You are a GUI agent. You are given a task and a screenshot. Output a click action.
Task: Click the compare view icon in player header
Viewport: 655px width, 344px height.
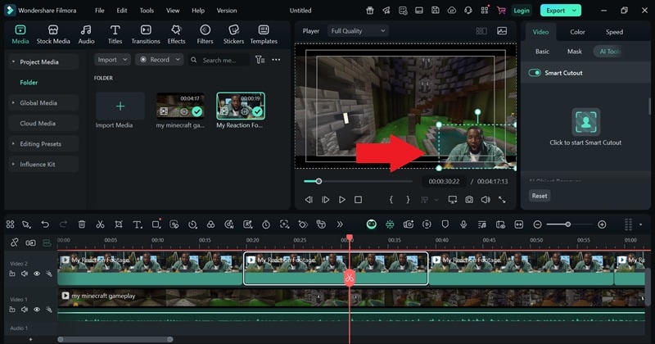click(481, 31)
